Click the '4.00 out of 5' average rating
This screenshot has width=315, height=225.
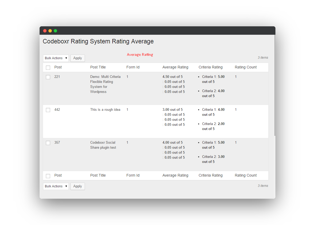click(173, 142)
